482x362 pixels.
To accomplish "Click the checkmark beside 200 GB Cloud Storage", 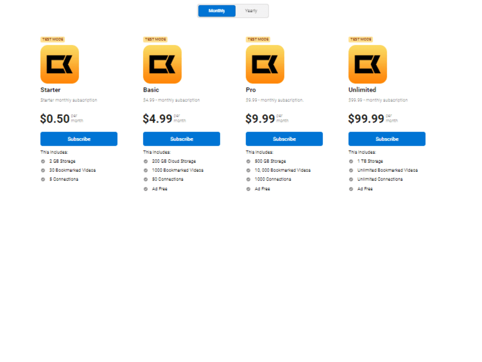I will [146, 161].
